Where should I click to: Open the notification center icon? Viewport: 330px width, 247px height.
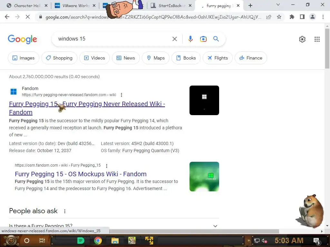tap(316, 241)
